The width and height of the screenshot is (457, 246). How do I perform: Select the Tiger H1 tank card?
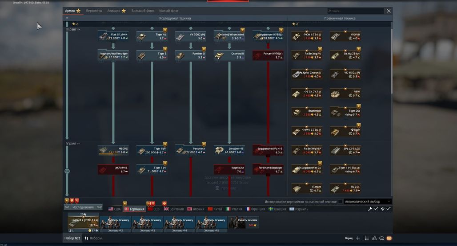click(152, 36)
